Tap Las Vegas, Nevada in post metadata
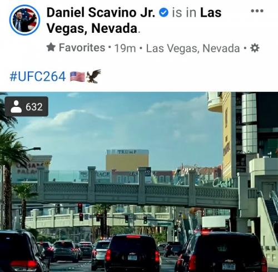The width and height of the screenshot is (278, 272). coord(193,48)
